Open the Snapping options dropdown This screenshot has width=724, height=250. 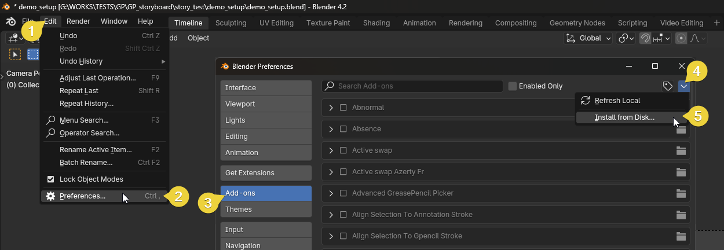click(x=661, y=38)
